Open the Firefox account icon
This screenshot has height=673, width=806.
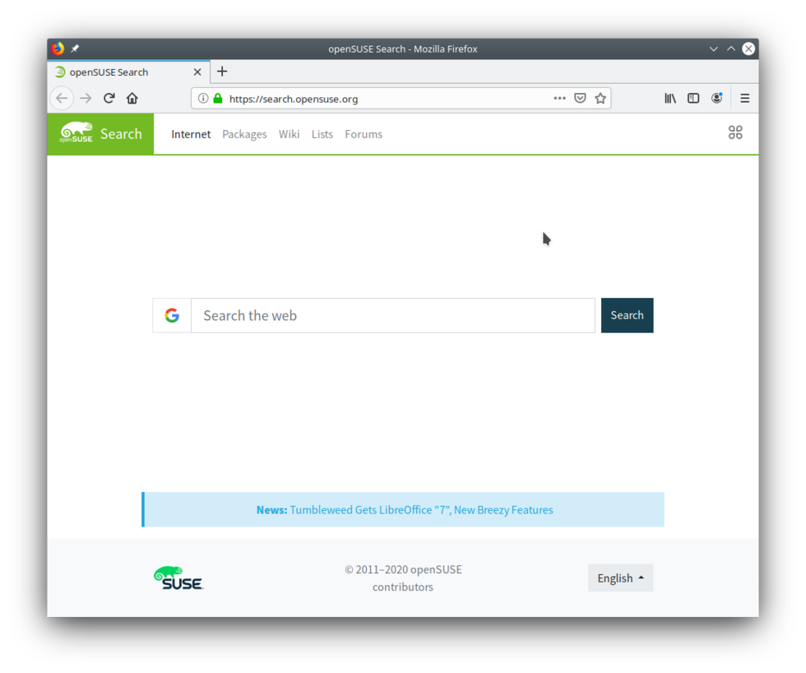pyautogui.click(x=717, y=98)
